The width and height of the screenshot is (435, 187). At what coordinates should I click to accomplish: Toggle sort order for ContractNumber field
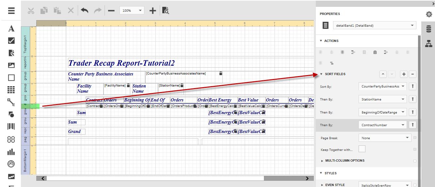point(413,125)
